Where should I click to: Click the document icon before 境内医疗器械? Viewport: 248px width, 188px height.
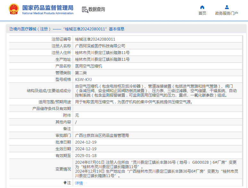11,29
